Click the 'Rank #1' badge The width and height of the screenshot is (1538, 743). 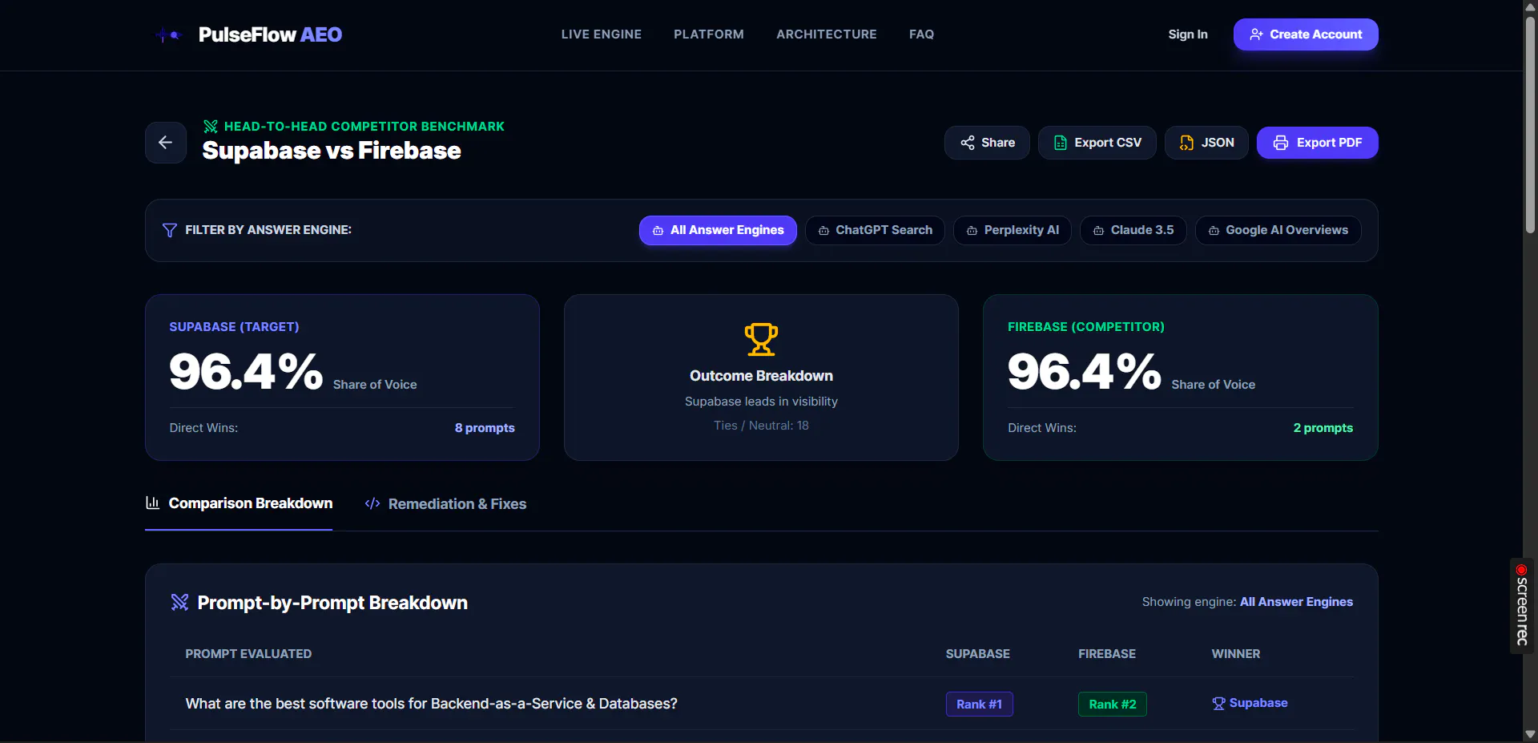coord(979,704)
